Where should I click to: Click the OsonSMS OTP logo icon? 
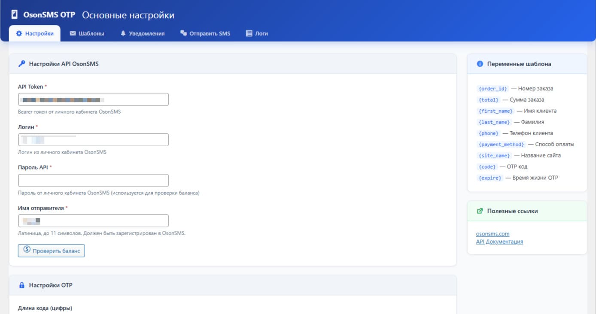[15, 14]
